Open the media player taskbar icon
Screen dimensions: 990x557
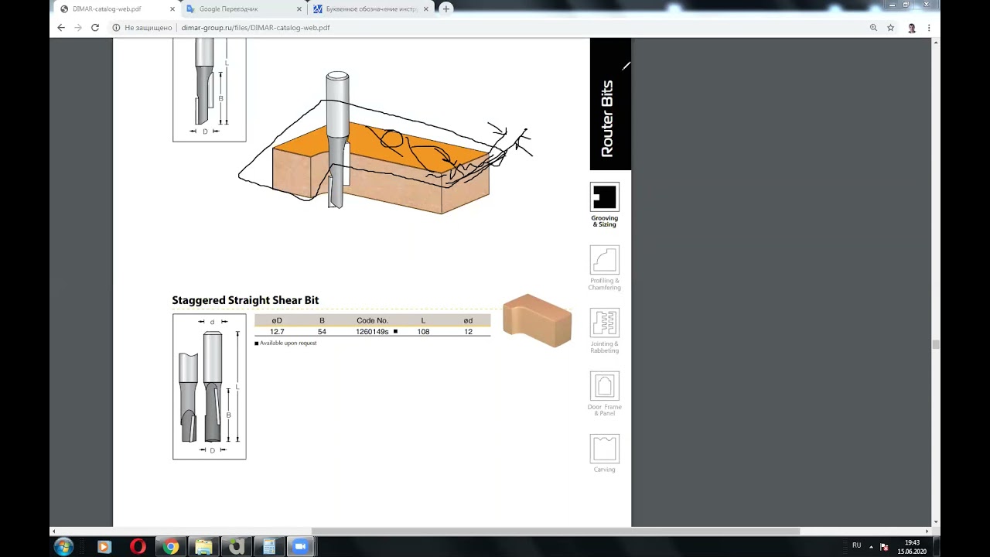tap(104, 546)
